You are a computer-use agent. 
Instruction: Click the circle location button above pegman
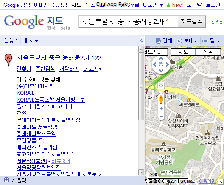[161, 86]
